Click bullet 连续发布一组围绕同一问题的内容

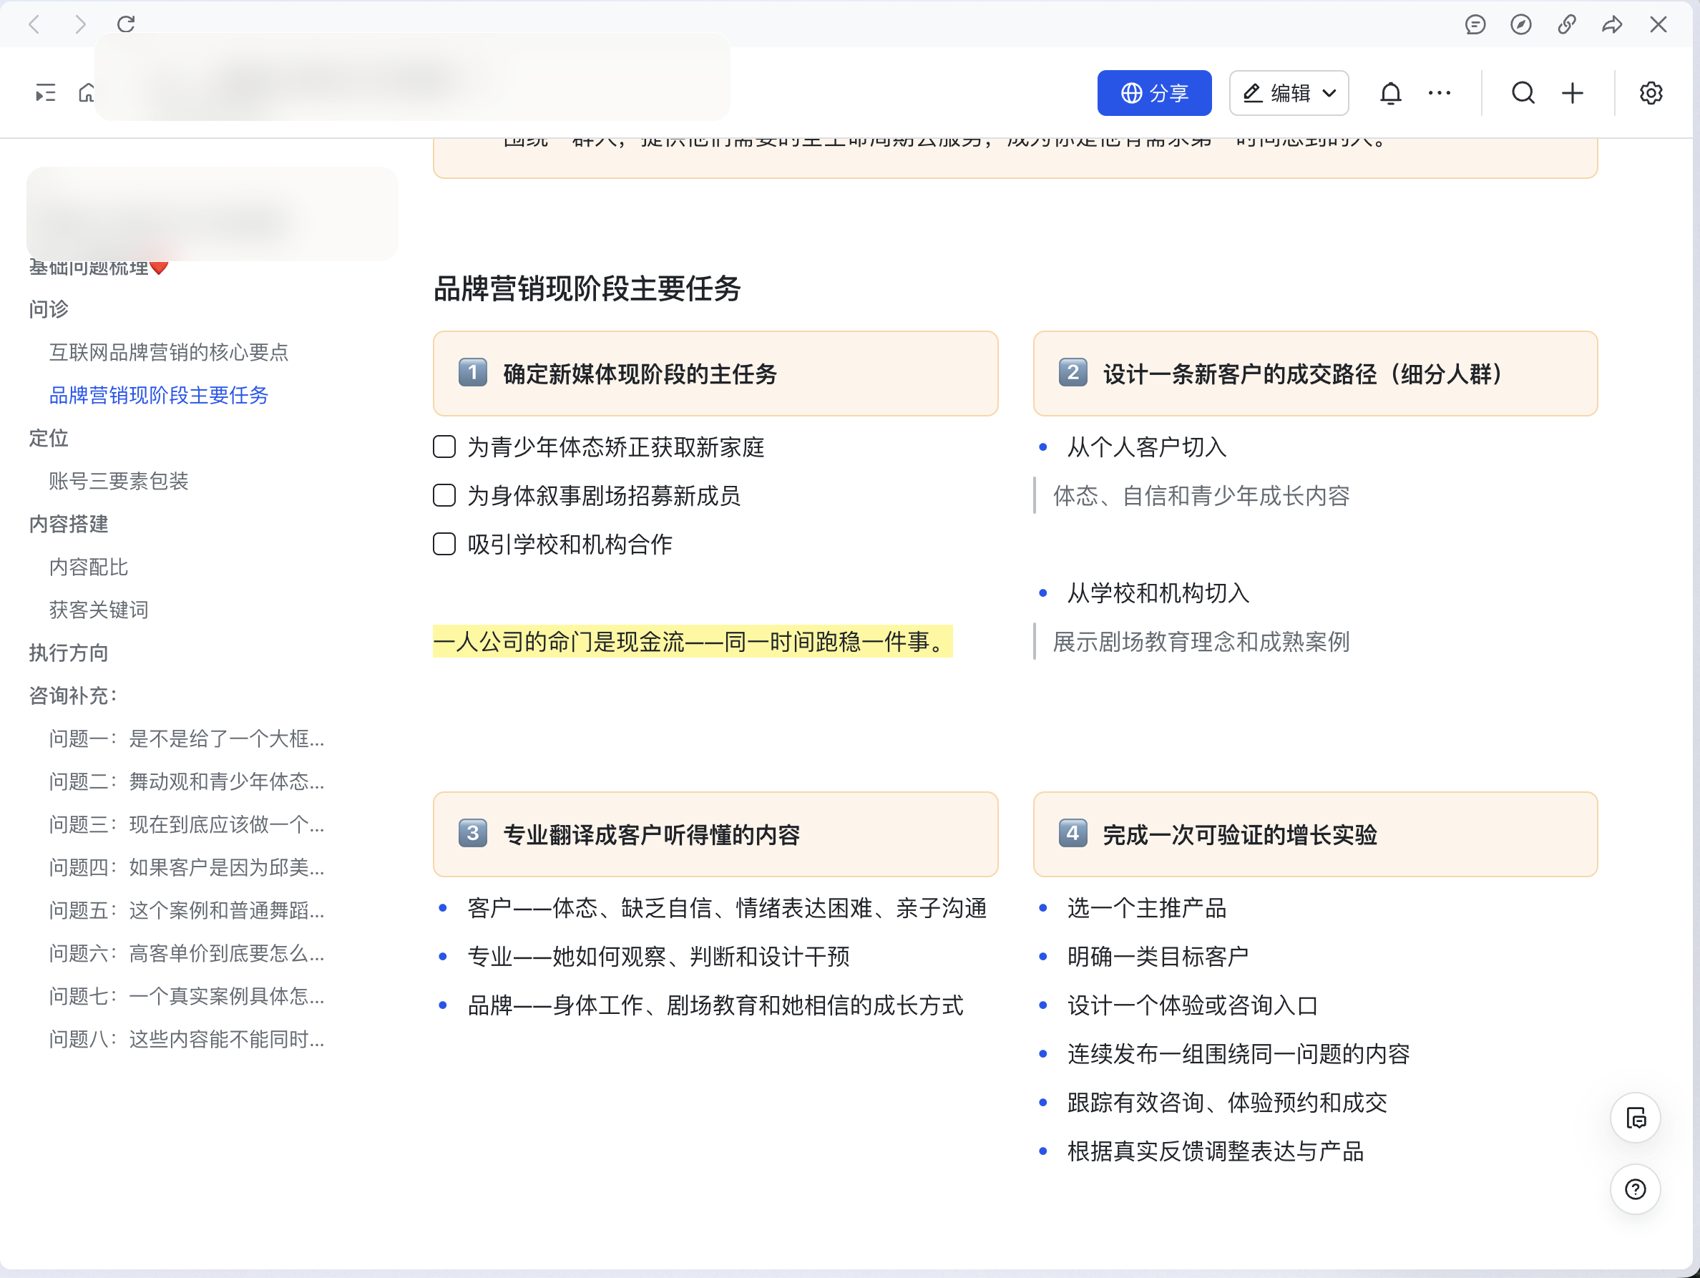tap(1238, 1053)
